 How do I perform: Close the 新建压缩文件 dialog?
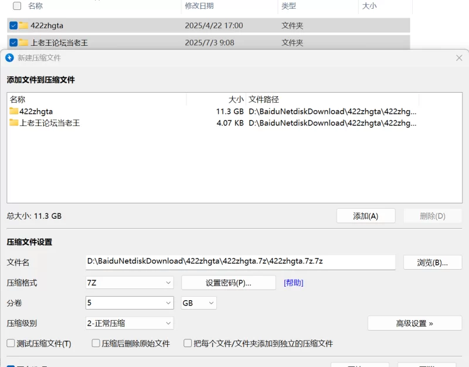pos(459,57)
